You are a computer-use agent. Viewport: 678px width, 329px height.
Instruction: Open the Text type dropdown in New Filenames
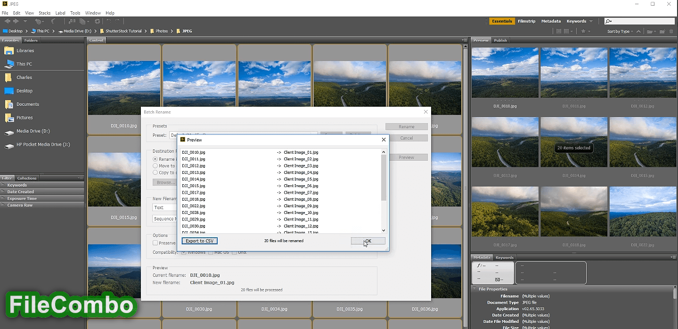(x=164, y=207)
